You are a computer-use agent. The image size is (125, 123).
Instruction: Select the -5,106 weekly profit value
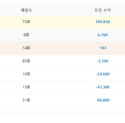click(x=103, y=61)
